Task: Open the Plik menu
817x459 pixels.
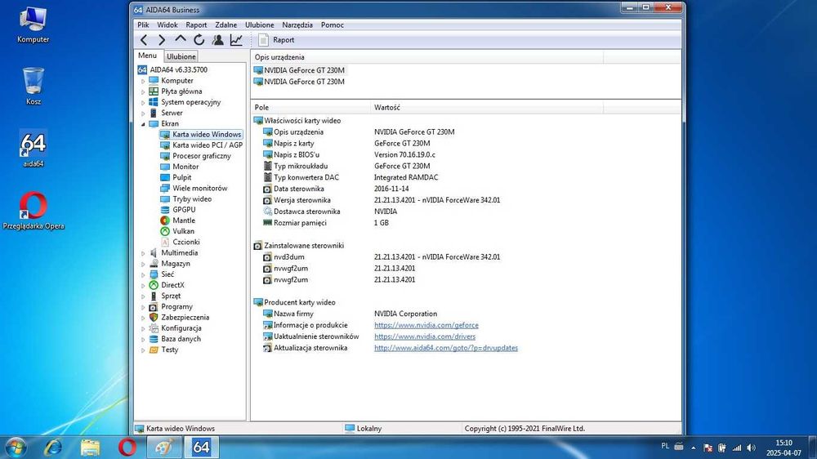Action: (x=143, y=25)
